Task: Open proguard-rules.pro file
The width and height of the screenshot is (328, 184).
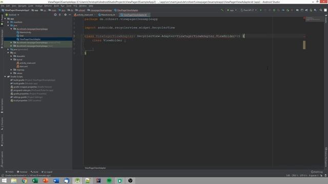Action: click(x=32, y=90)
